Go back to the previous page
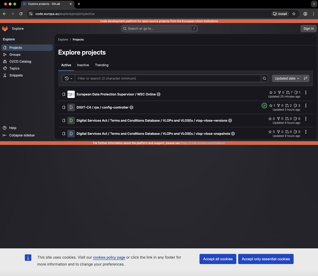The width and height of the screenshot is (318, 276). [5, 14]
